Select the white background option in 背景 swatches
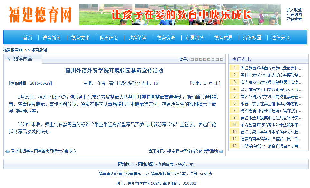The width and height of the screenshot is (310, 188). pyautogui.click(x=221, y=59)
